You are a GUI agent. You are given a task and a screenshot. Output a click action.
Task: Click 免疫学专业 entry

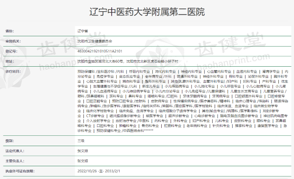point(105,77)
